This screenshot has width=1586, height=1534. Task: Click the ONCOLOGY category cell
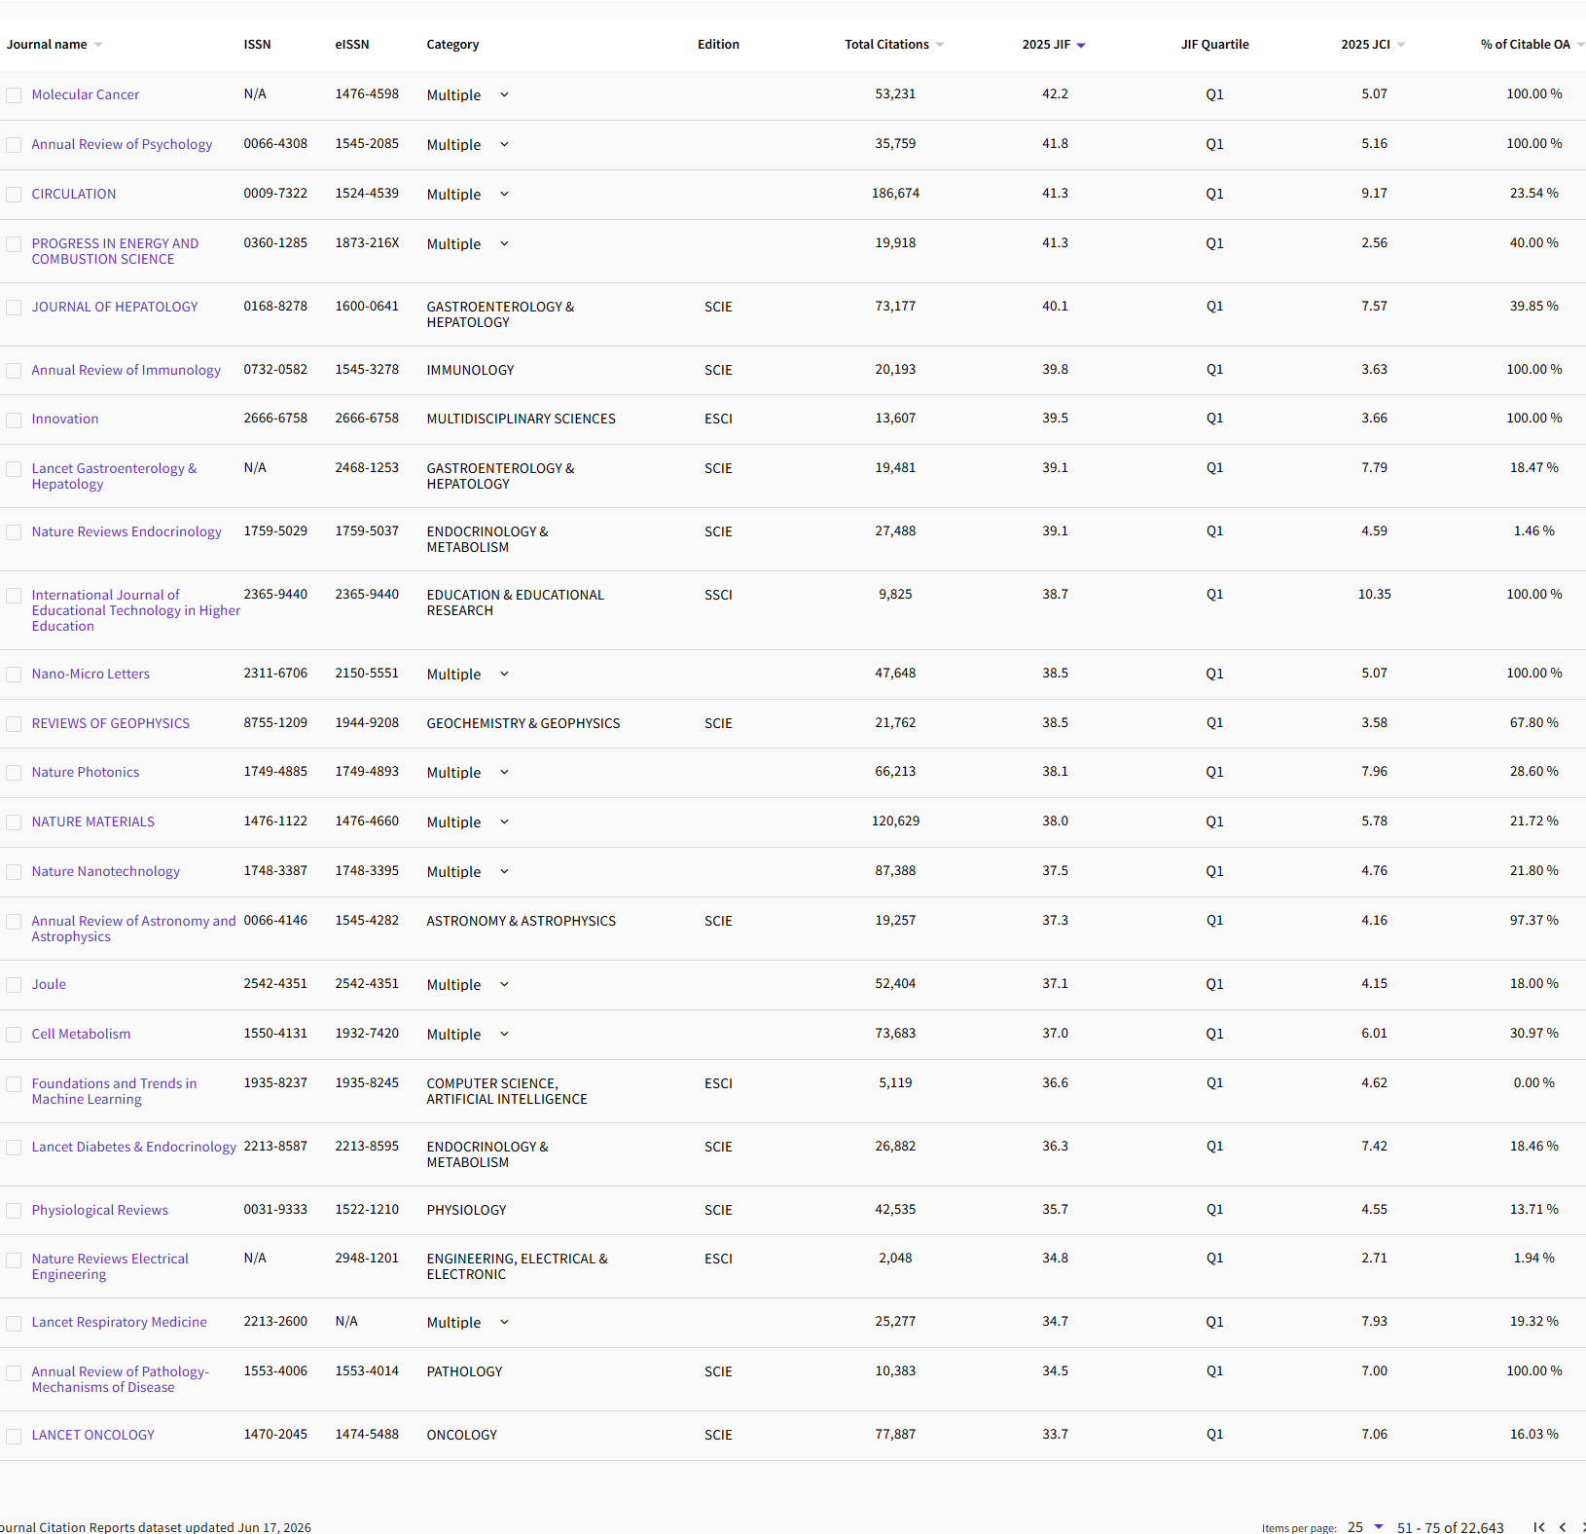tap(461, 1436)
